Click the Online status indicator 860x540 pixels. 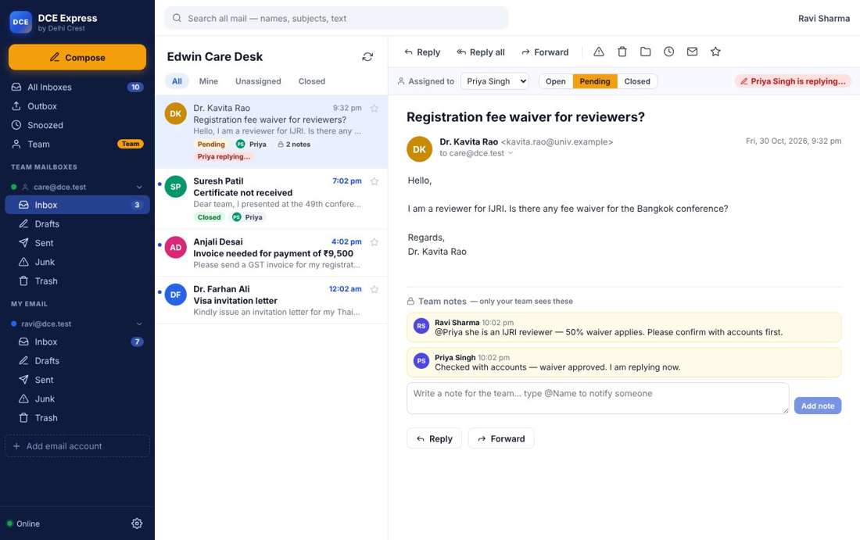point(23,524)
